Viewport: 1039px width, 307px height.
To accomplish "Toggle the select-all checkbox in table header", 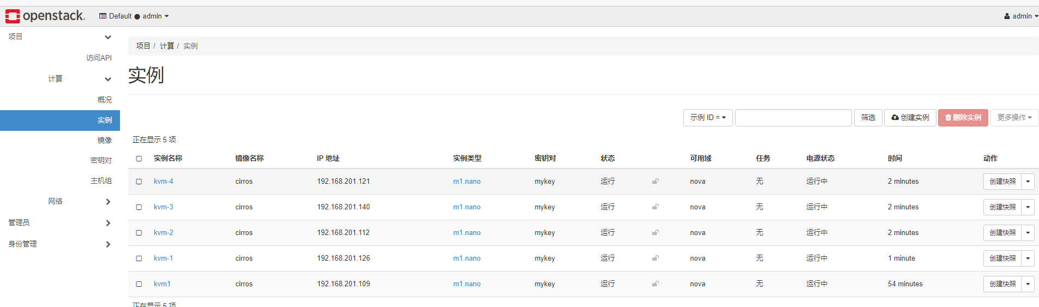I will (x=139, y=159).
